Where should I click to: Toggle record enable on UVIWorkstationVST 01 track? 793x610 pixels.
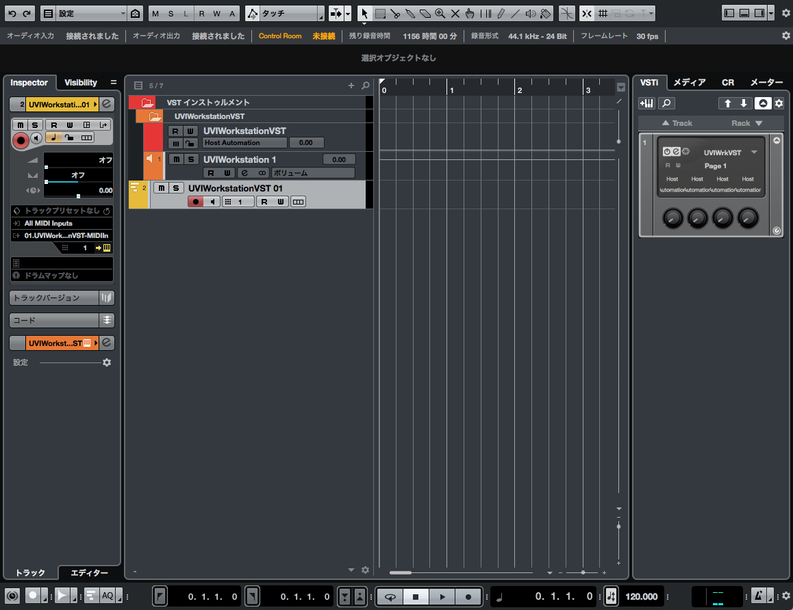pos(196,202)
